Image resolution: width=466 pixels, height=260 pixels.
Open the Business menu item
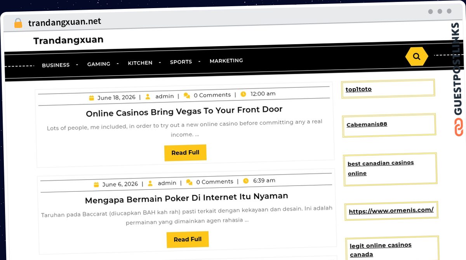click(56, 65)
